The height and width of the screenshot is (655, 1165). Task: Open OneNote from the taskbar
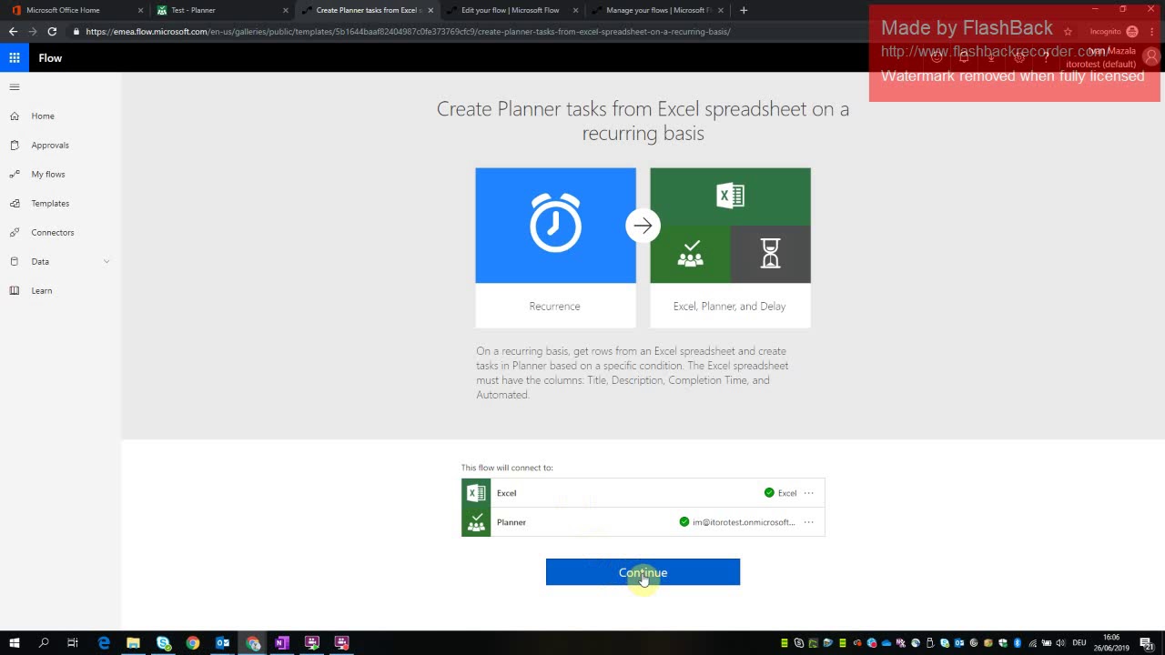pos(281,643)
